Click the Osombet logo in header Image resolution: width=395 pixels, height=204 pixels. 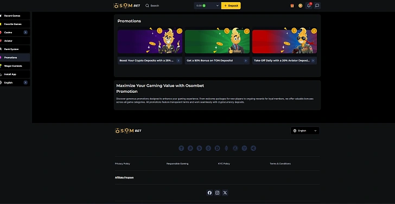127,5
